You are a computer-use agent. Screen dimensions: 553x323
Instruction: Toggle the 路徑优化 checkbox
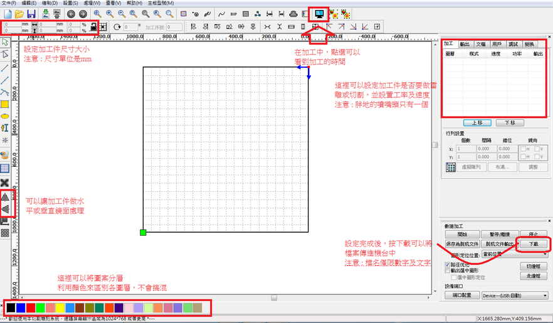click(448, 265)
